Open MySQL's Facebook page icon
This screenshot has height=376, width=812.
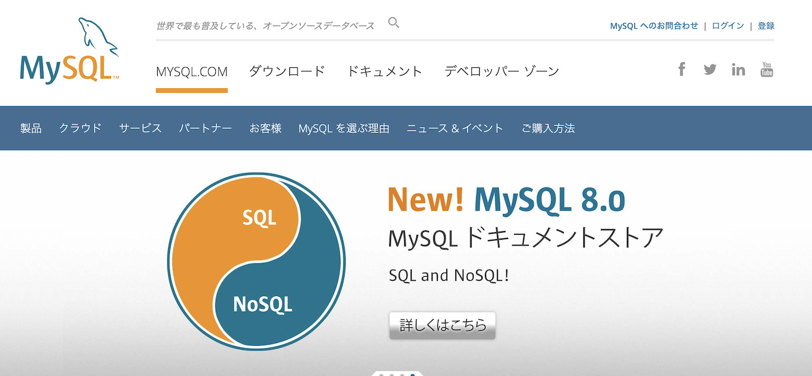coord(681,68)
